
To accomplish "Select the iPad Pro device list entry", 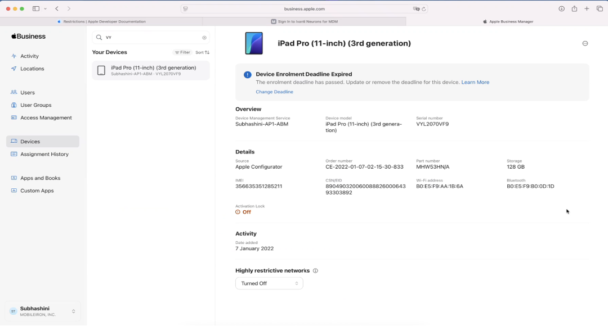I will (x=151, y=70).
